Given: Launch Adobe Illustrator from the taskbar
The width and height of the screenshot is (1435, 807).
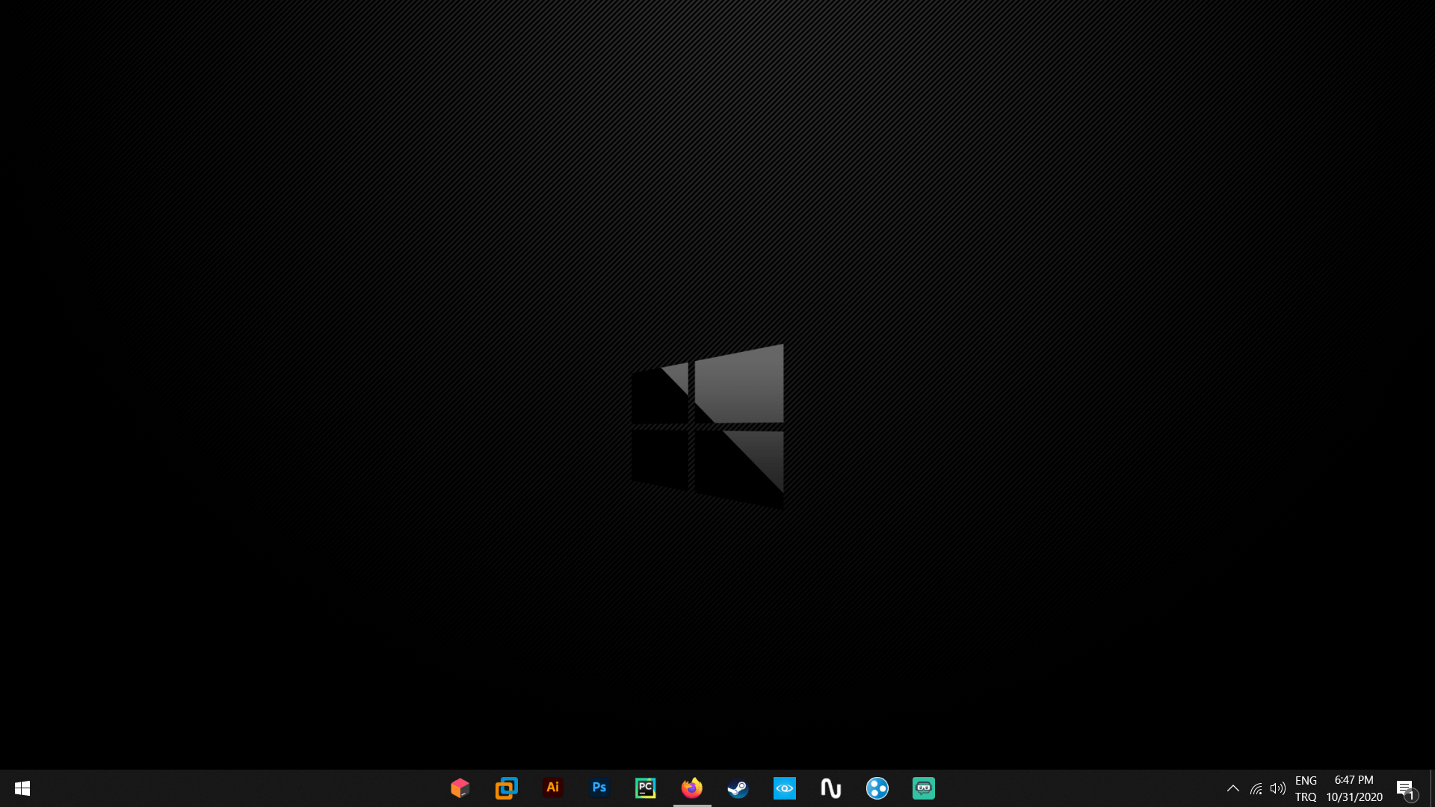Looking at the screenshot, I should pyautogui.click(x=553, y=788).
